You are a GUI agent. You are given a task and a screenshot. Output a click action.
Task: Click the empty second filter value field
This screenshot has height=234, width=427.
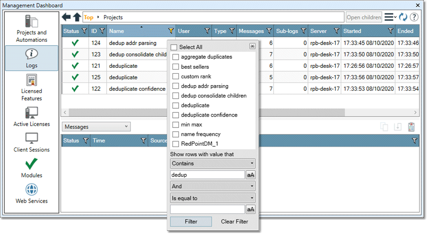(x=208, y=209)
